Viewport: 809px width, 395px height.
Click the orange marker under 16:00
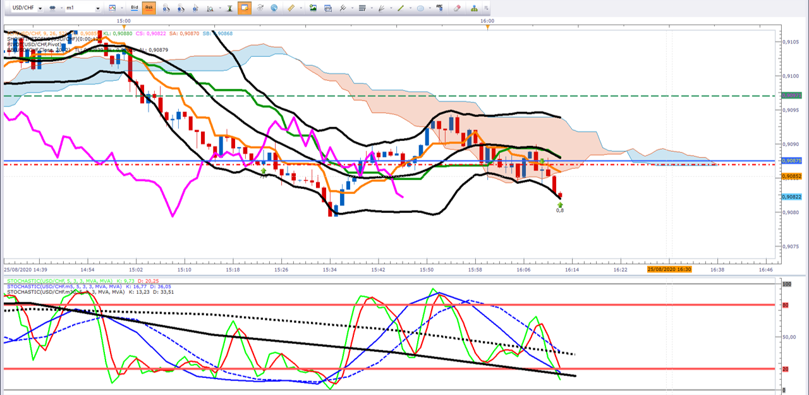487,27
